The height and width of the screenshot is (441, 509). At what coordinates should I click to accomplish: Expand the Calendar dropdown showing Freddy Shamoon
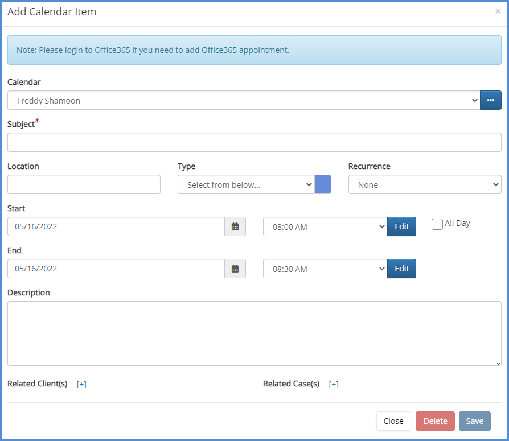coord(244,100)
